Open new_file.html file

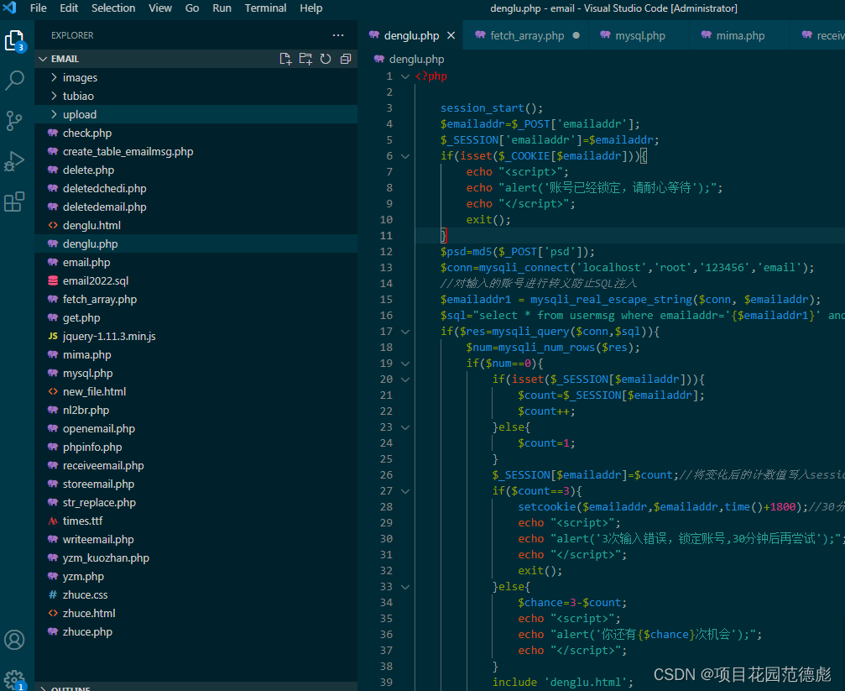[196, 391]
